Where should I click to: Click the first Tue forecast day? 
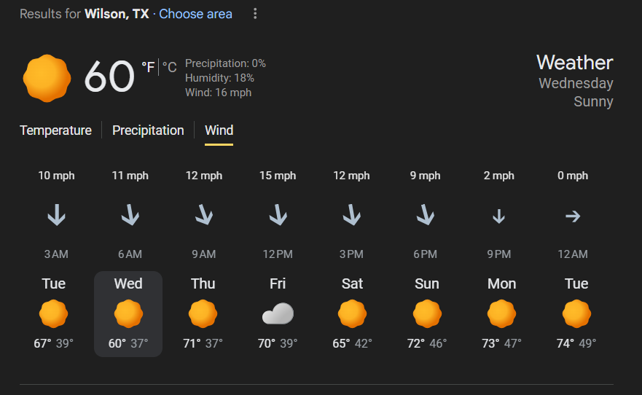pyautogui.click(x=53, y=313)
